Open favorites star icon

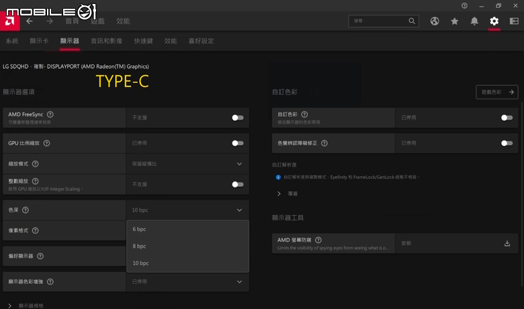(455, 21)
